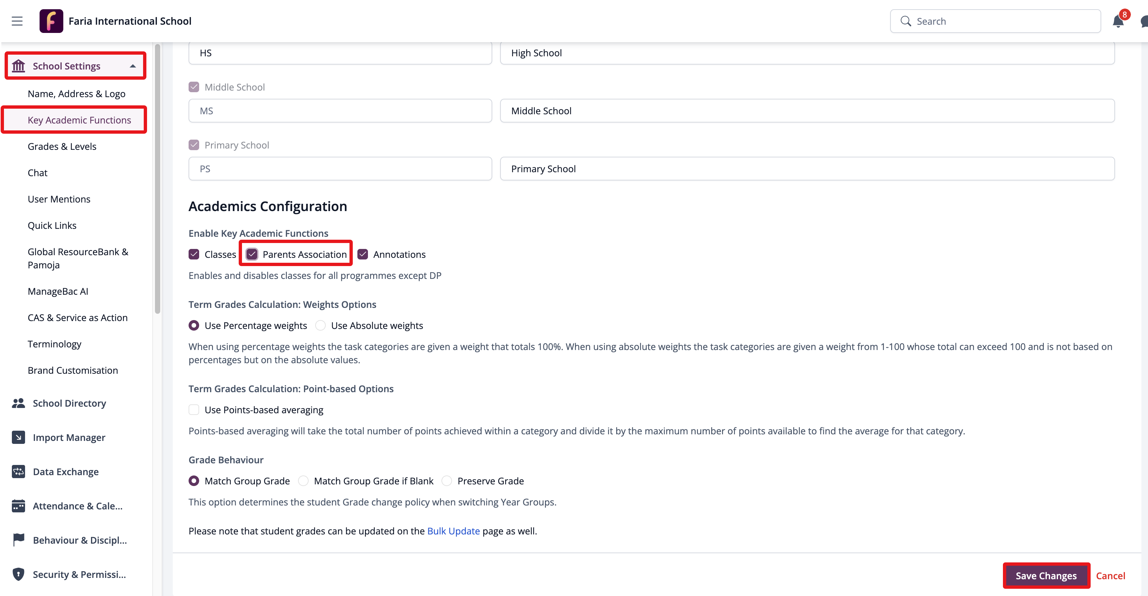Click the Import Manager arrow icon
Image resolution: width=1148 pixels, height=596 pixels.
pyautogui.click(x=18, y=438)
